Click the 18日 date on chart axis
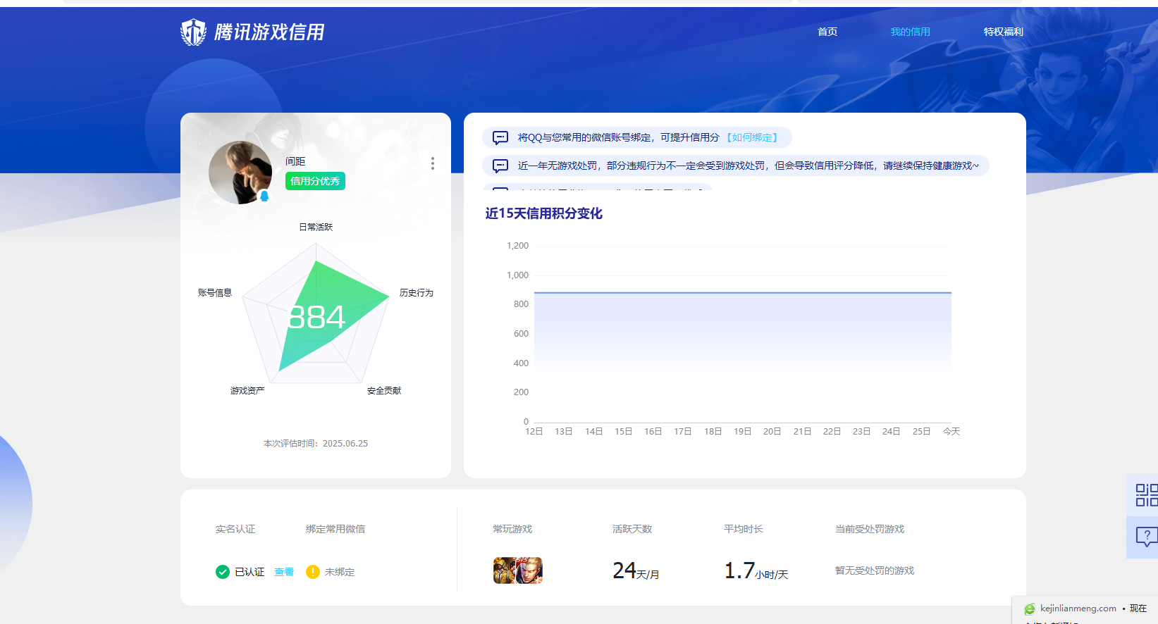Screen dimensions: 1158x624 click(713, 431)
